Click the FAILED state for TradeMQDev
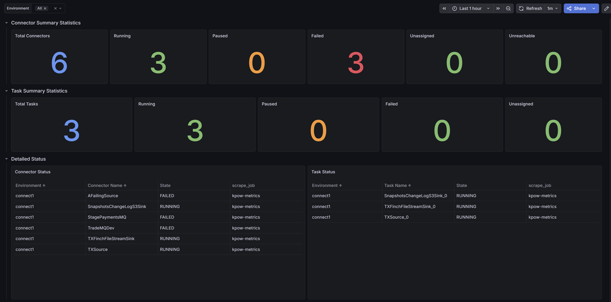 click(167, 228)
